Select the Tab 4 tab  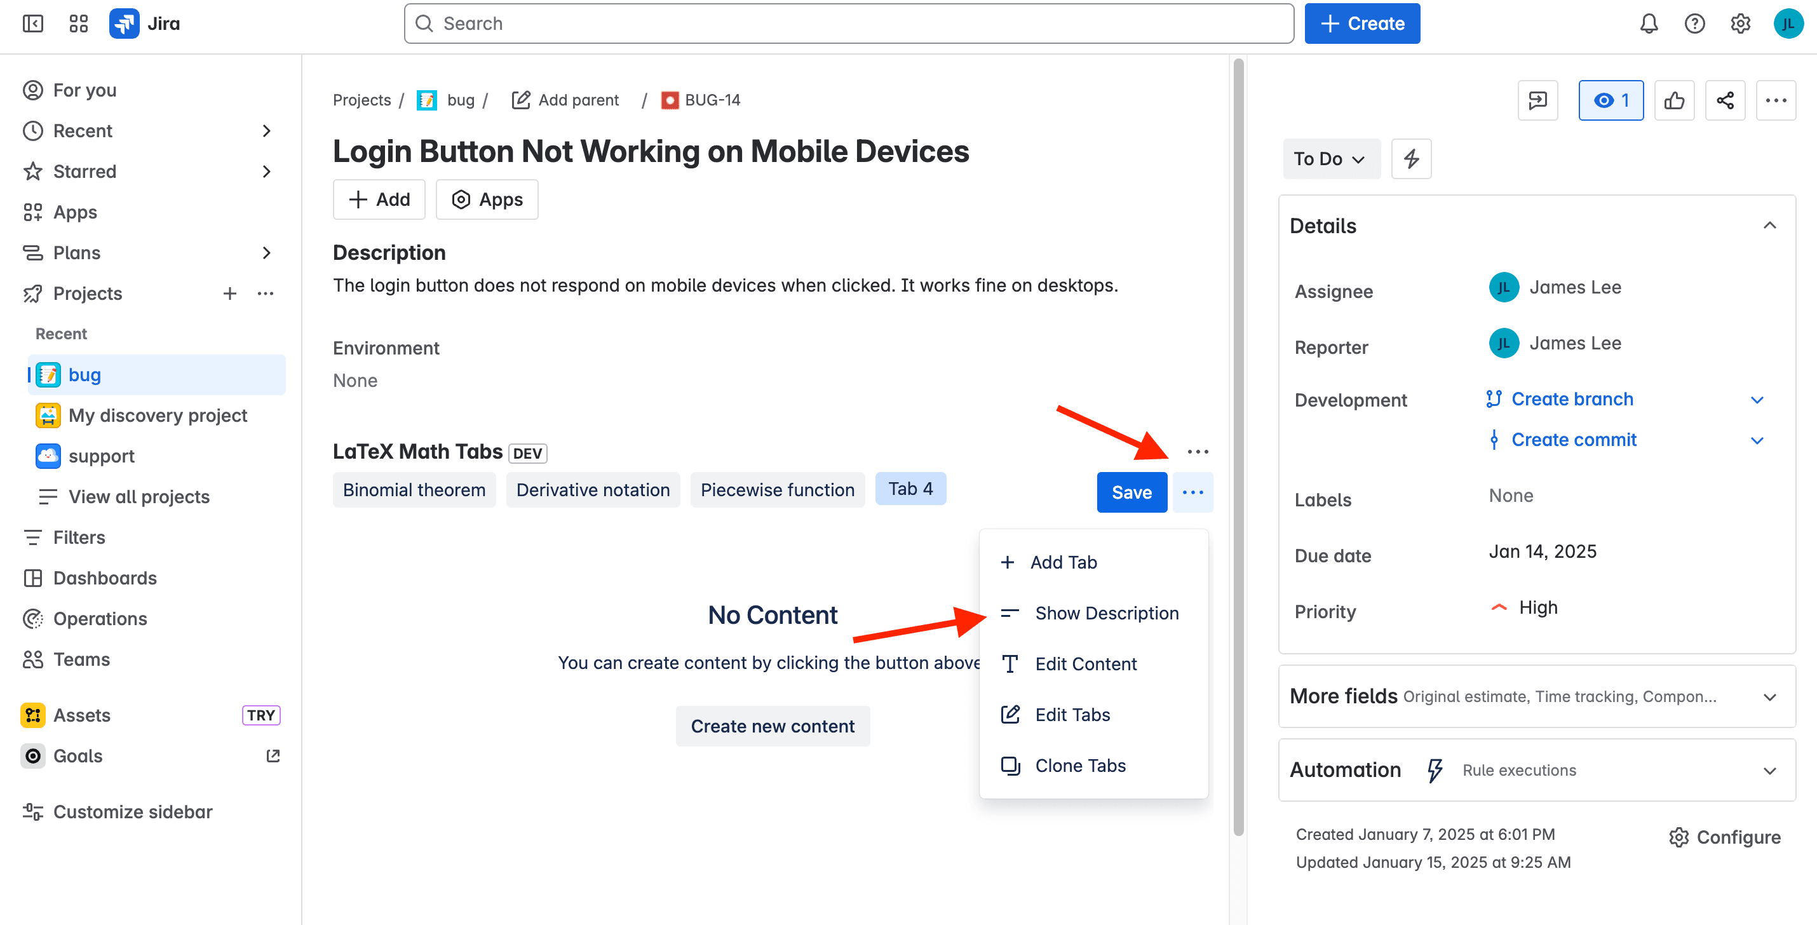point(910,489)
